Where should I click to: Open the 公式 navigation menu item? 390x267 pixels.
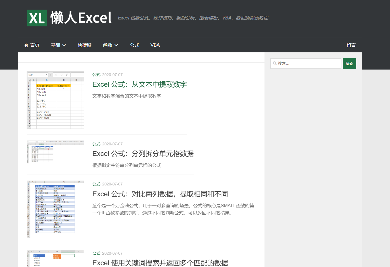pos(134,45)
